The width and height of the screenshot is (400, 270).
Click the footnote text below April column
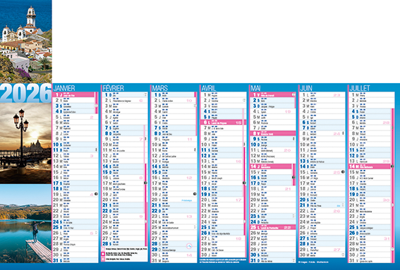click(x=223, y=261)
